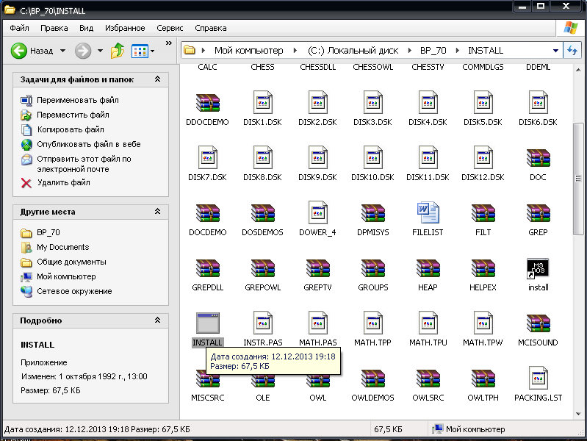Image resolution: width=587 pixels, height=441 pixels.
Task: Click Отправить этот файл по электронной почте
Action: pos(84,164)
